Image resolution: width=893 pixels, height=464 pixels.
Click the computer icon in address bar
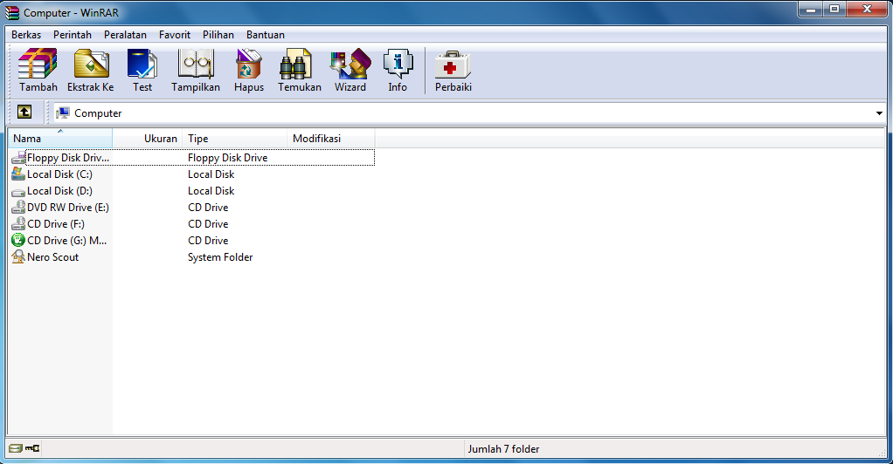point(63,113)
